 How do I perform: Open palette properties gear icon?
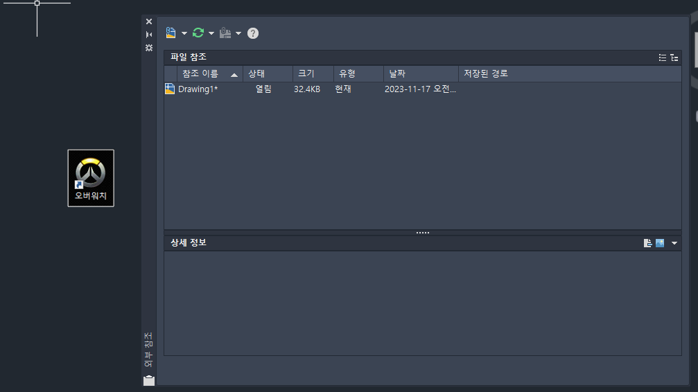(x=149, y=48)
